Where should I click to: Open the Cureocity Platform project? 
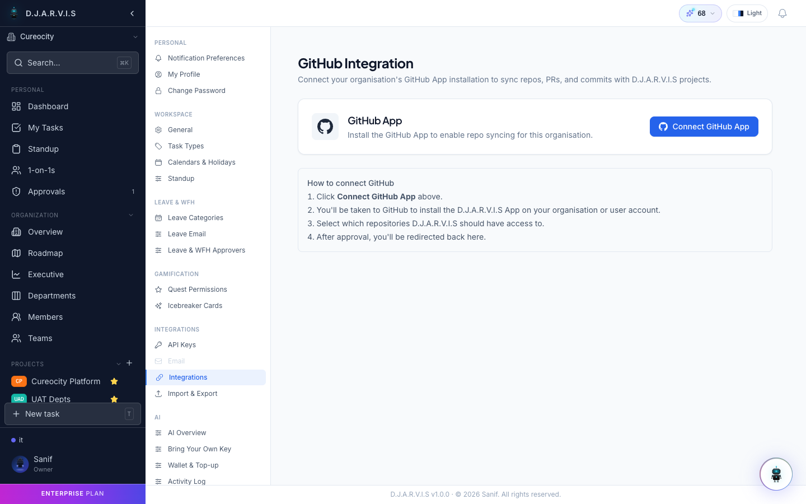tap(65, 381)
